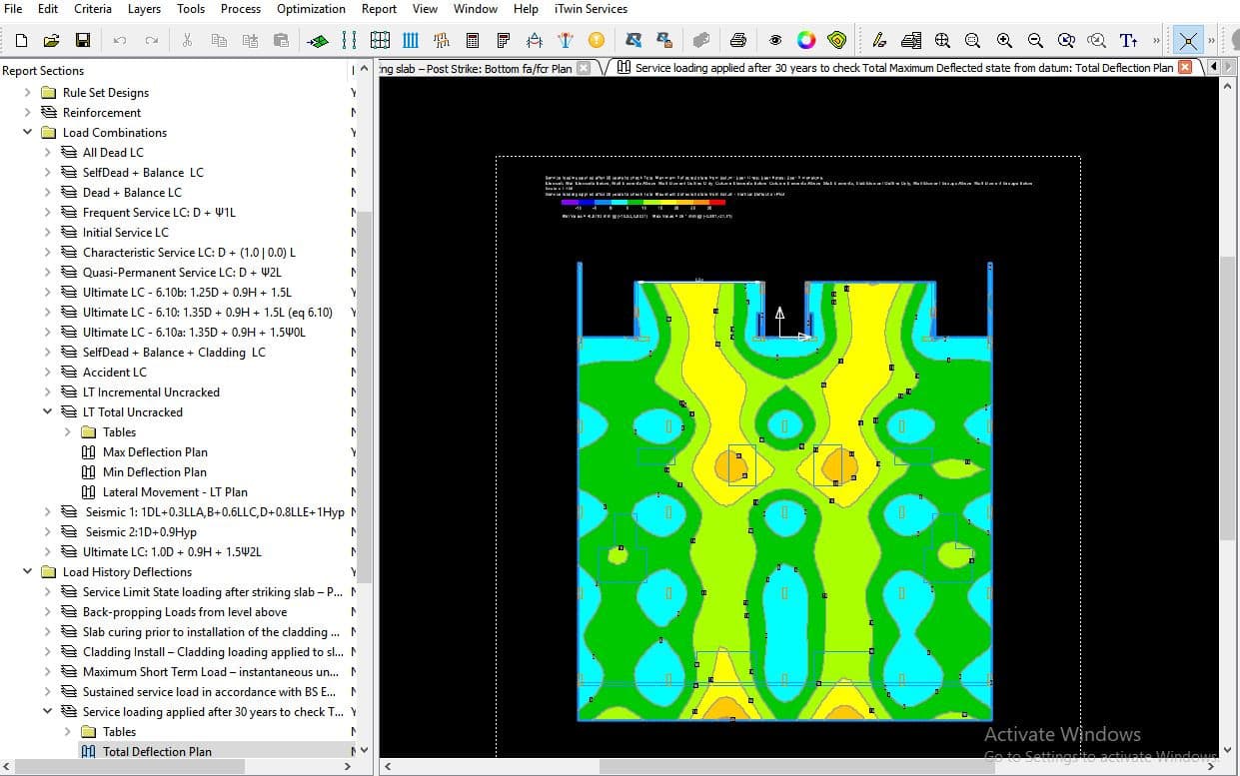Click the orange structure frame icon

coord(442,41)
